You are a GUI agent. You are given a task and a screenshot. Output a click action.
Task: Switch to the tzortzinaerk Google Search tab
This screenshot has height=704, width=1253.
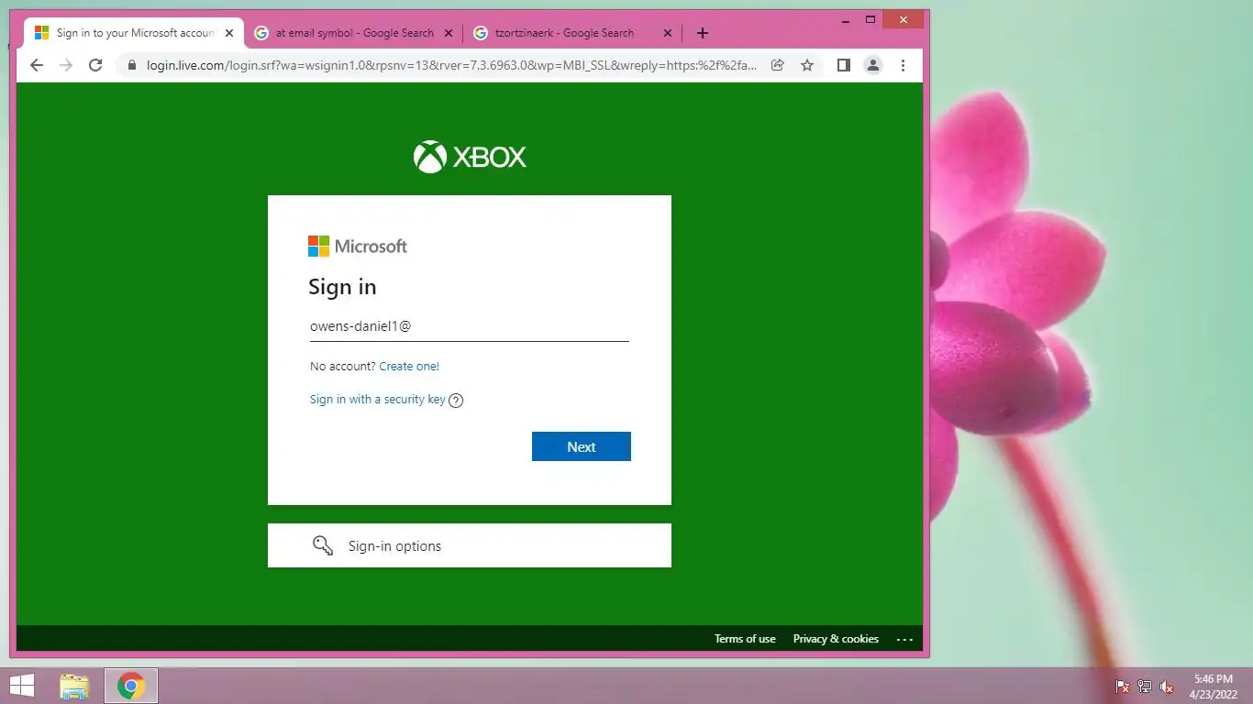click(x=572, y=33)
